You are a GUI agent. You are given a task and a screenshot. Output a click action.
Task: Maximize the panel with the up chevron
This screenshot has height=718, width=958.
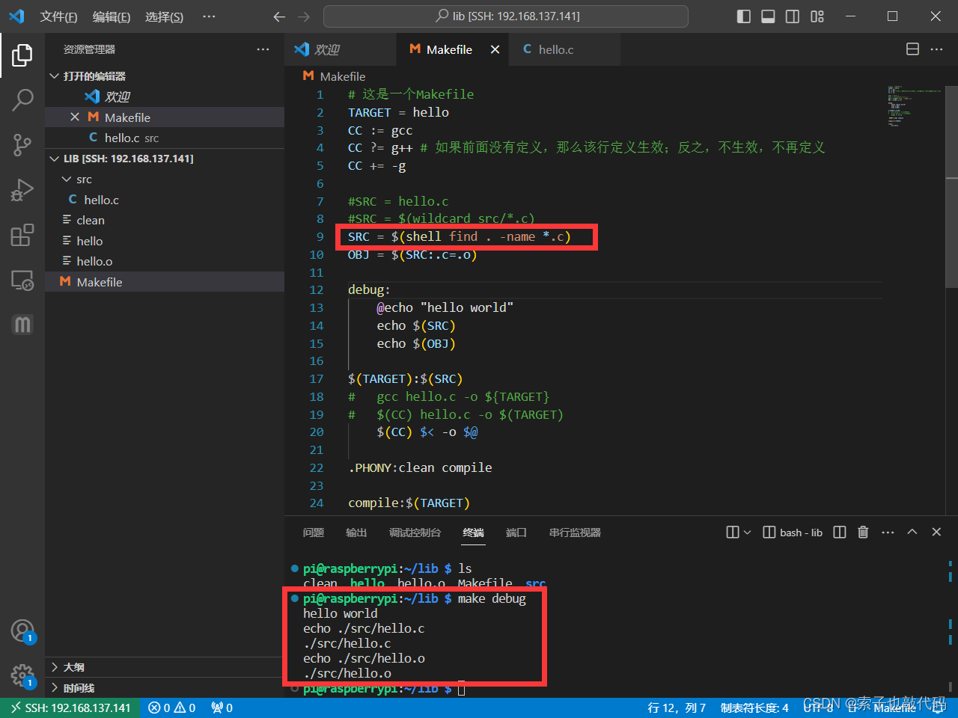[x=912, y=533]
